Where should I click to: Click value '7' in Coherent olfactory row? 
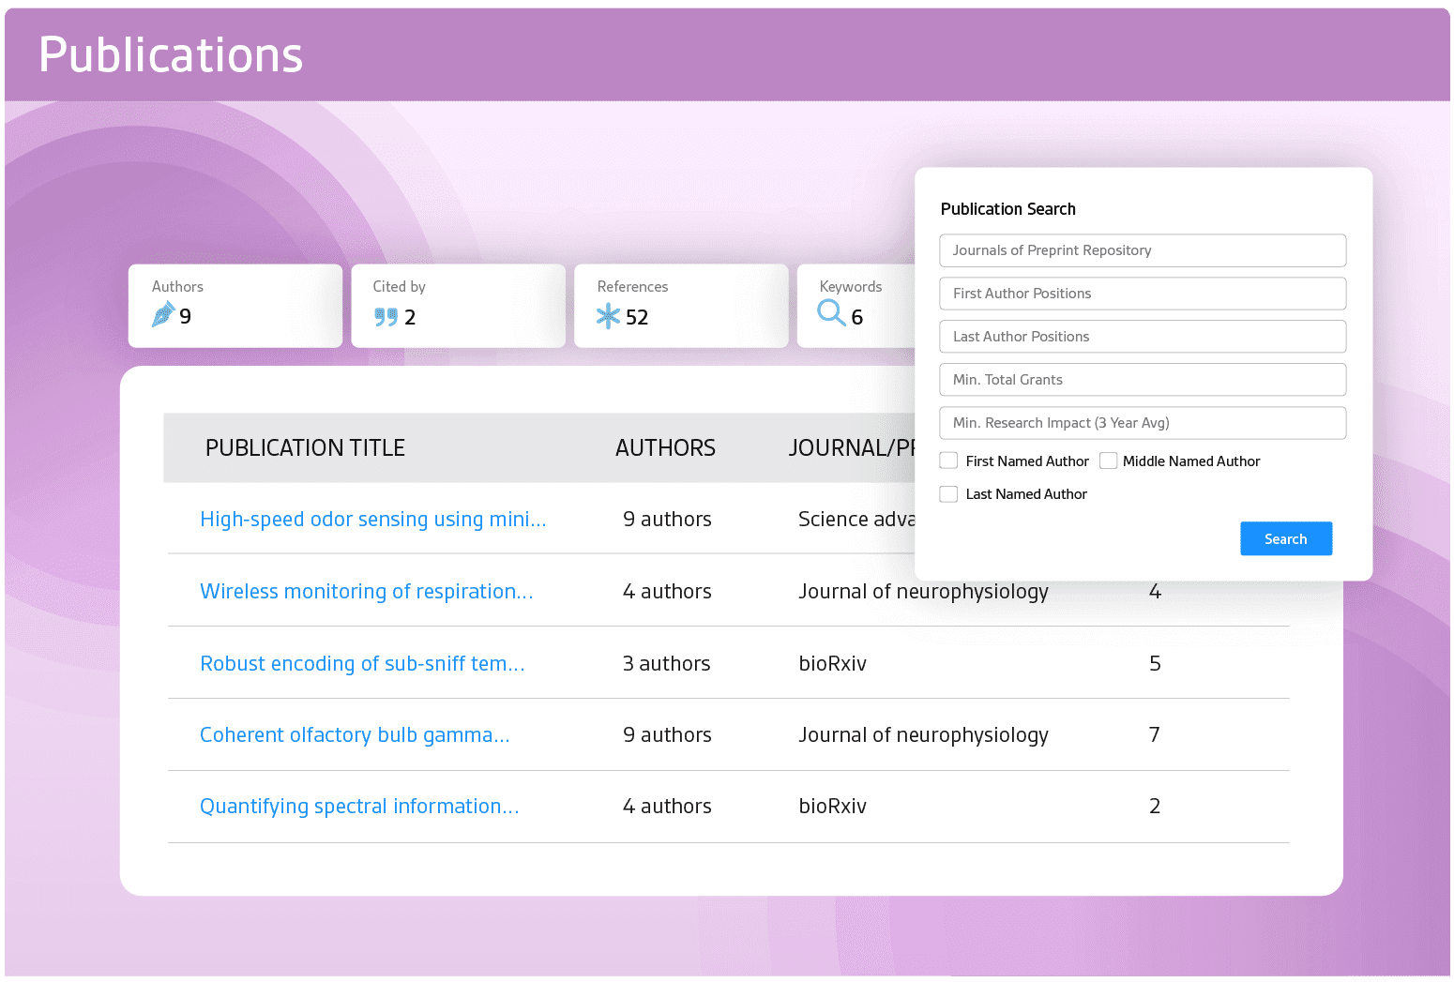1155,735
